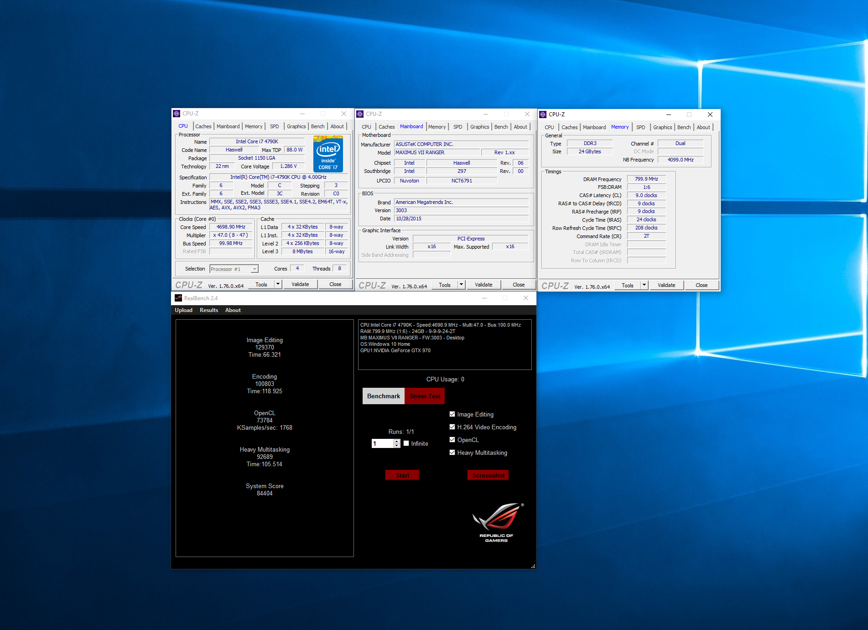
Task: Open Tools dropdown arrow in left CPU-Z window
Action: [278, 284]
